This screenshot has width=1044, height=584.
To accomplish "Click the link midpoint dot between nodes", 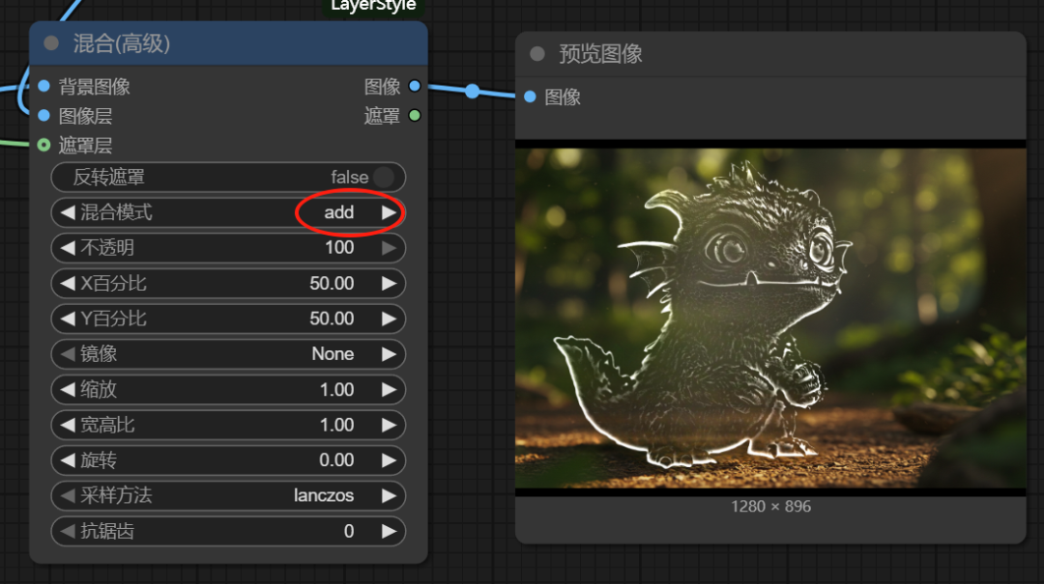I will pos(472,91).
